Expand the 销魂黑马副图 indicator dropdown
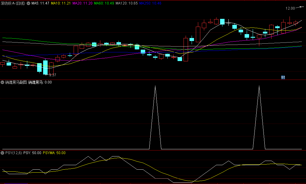Image resolution: width=306 pixels, height=184 pixels. pyautogui.click(x=2, y=82)
